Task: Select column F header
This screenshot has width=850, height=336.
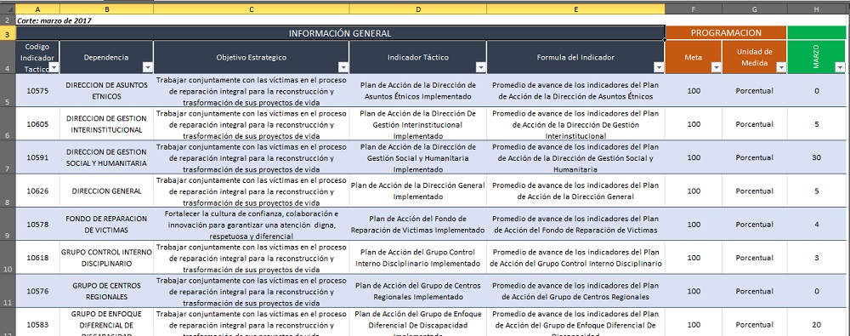Action: [694, 9]
